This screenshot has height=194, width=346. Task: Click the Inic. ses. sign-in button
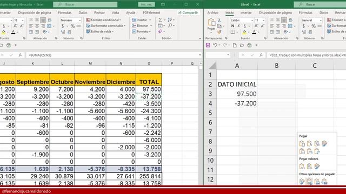click(x=147, y=4)
